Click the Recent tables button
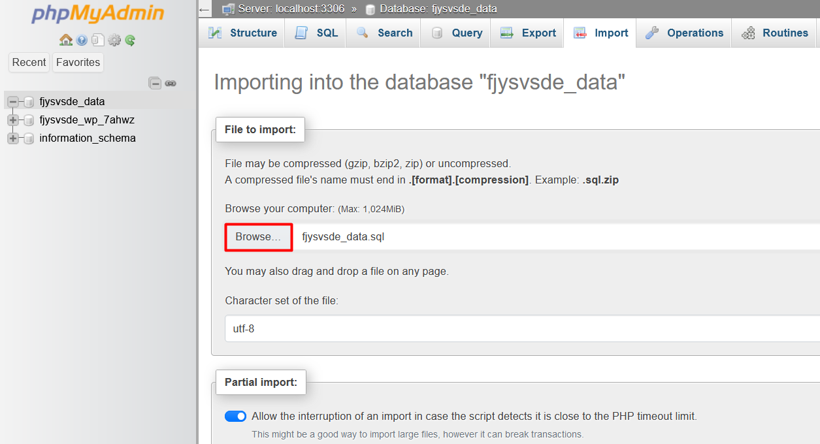The height and width of the screenshot is (444, 820). 29,62
